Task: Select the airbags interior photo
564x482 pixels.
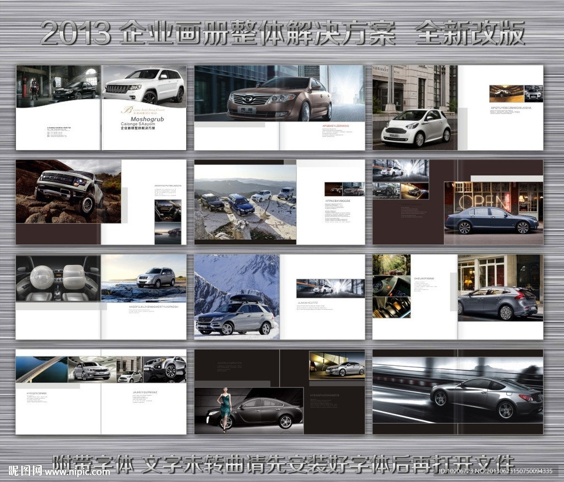Action: click(58, 278)
